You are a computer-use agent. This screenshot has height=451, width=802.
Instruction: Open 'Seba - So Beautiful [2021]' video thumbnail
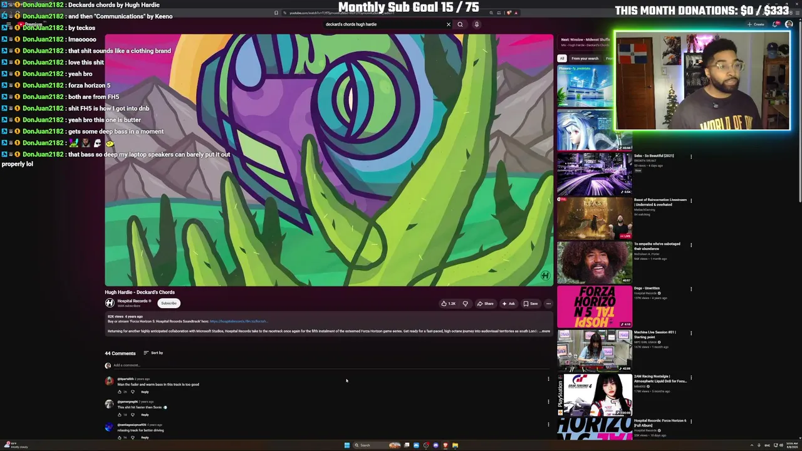595,174
